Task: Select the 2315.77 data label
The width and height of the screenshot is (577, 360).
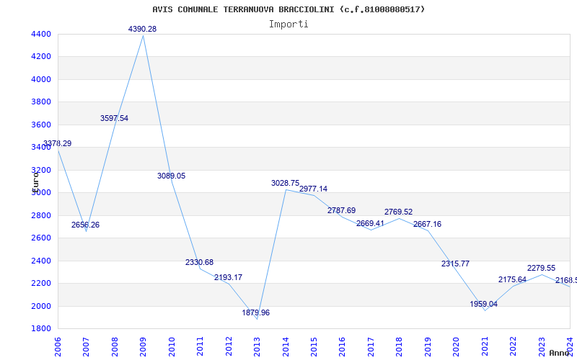Action: pos(456,264)
